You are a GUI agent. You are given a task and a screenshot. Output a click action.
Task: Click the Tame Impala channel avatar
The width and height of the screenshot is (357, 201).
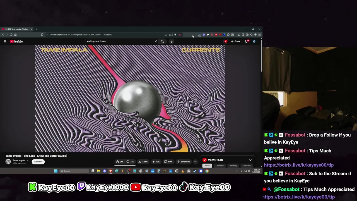(x=8, y=162)
